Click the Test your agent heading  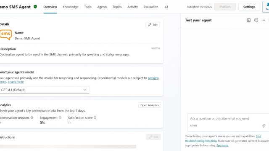198,20
